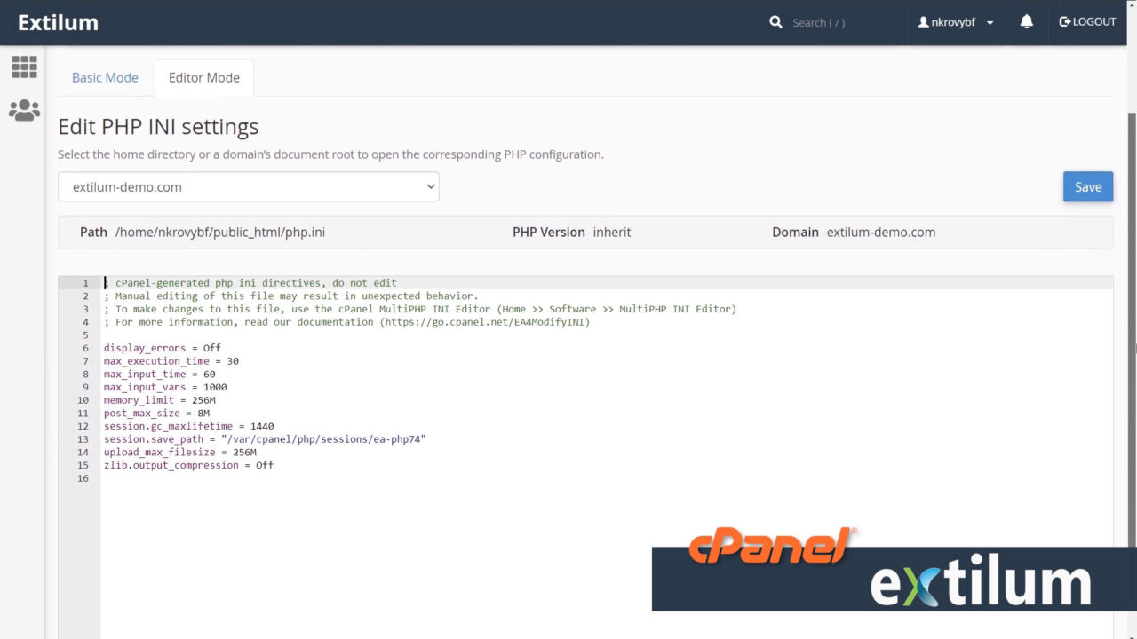This screenshot has height=639, width=1137.
Task: Log out using the LOGOUT button
Action: [1087, 22]
